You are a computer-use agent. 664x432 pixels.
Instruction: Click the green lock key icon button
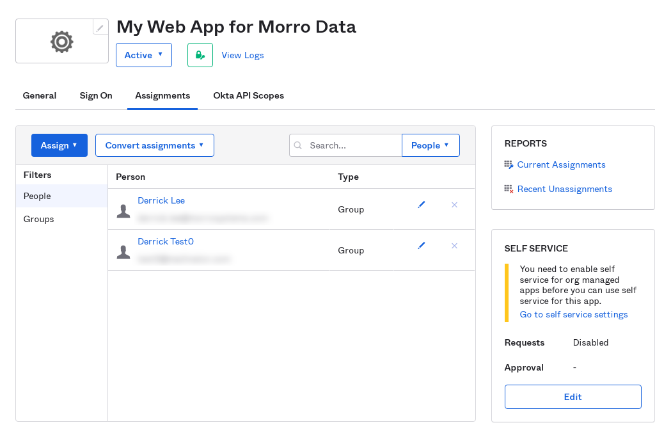[200, 55]
